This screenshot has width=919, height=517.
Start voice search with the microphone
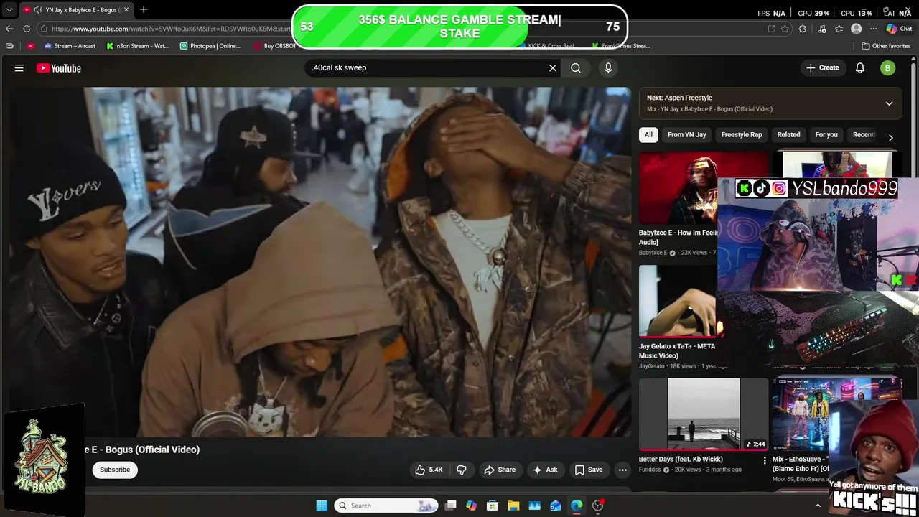[x=608, y=67]
